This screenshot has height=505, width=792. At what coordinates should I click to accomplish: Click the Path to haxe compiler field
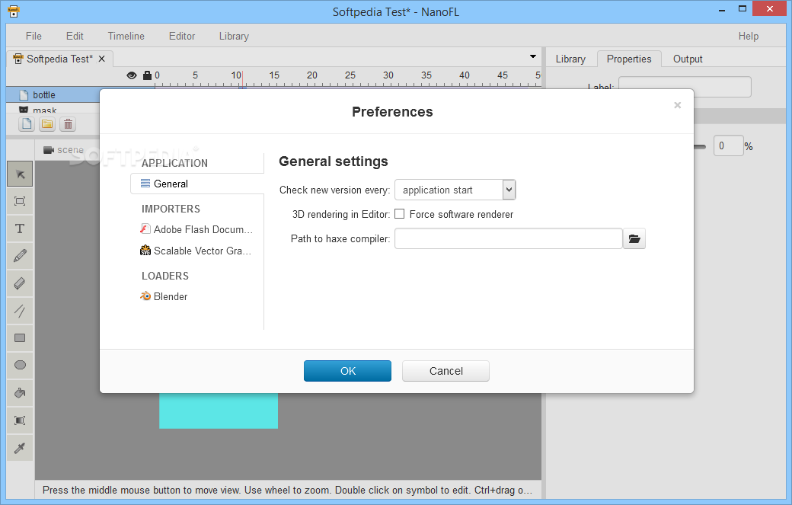coord(508,238)
